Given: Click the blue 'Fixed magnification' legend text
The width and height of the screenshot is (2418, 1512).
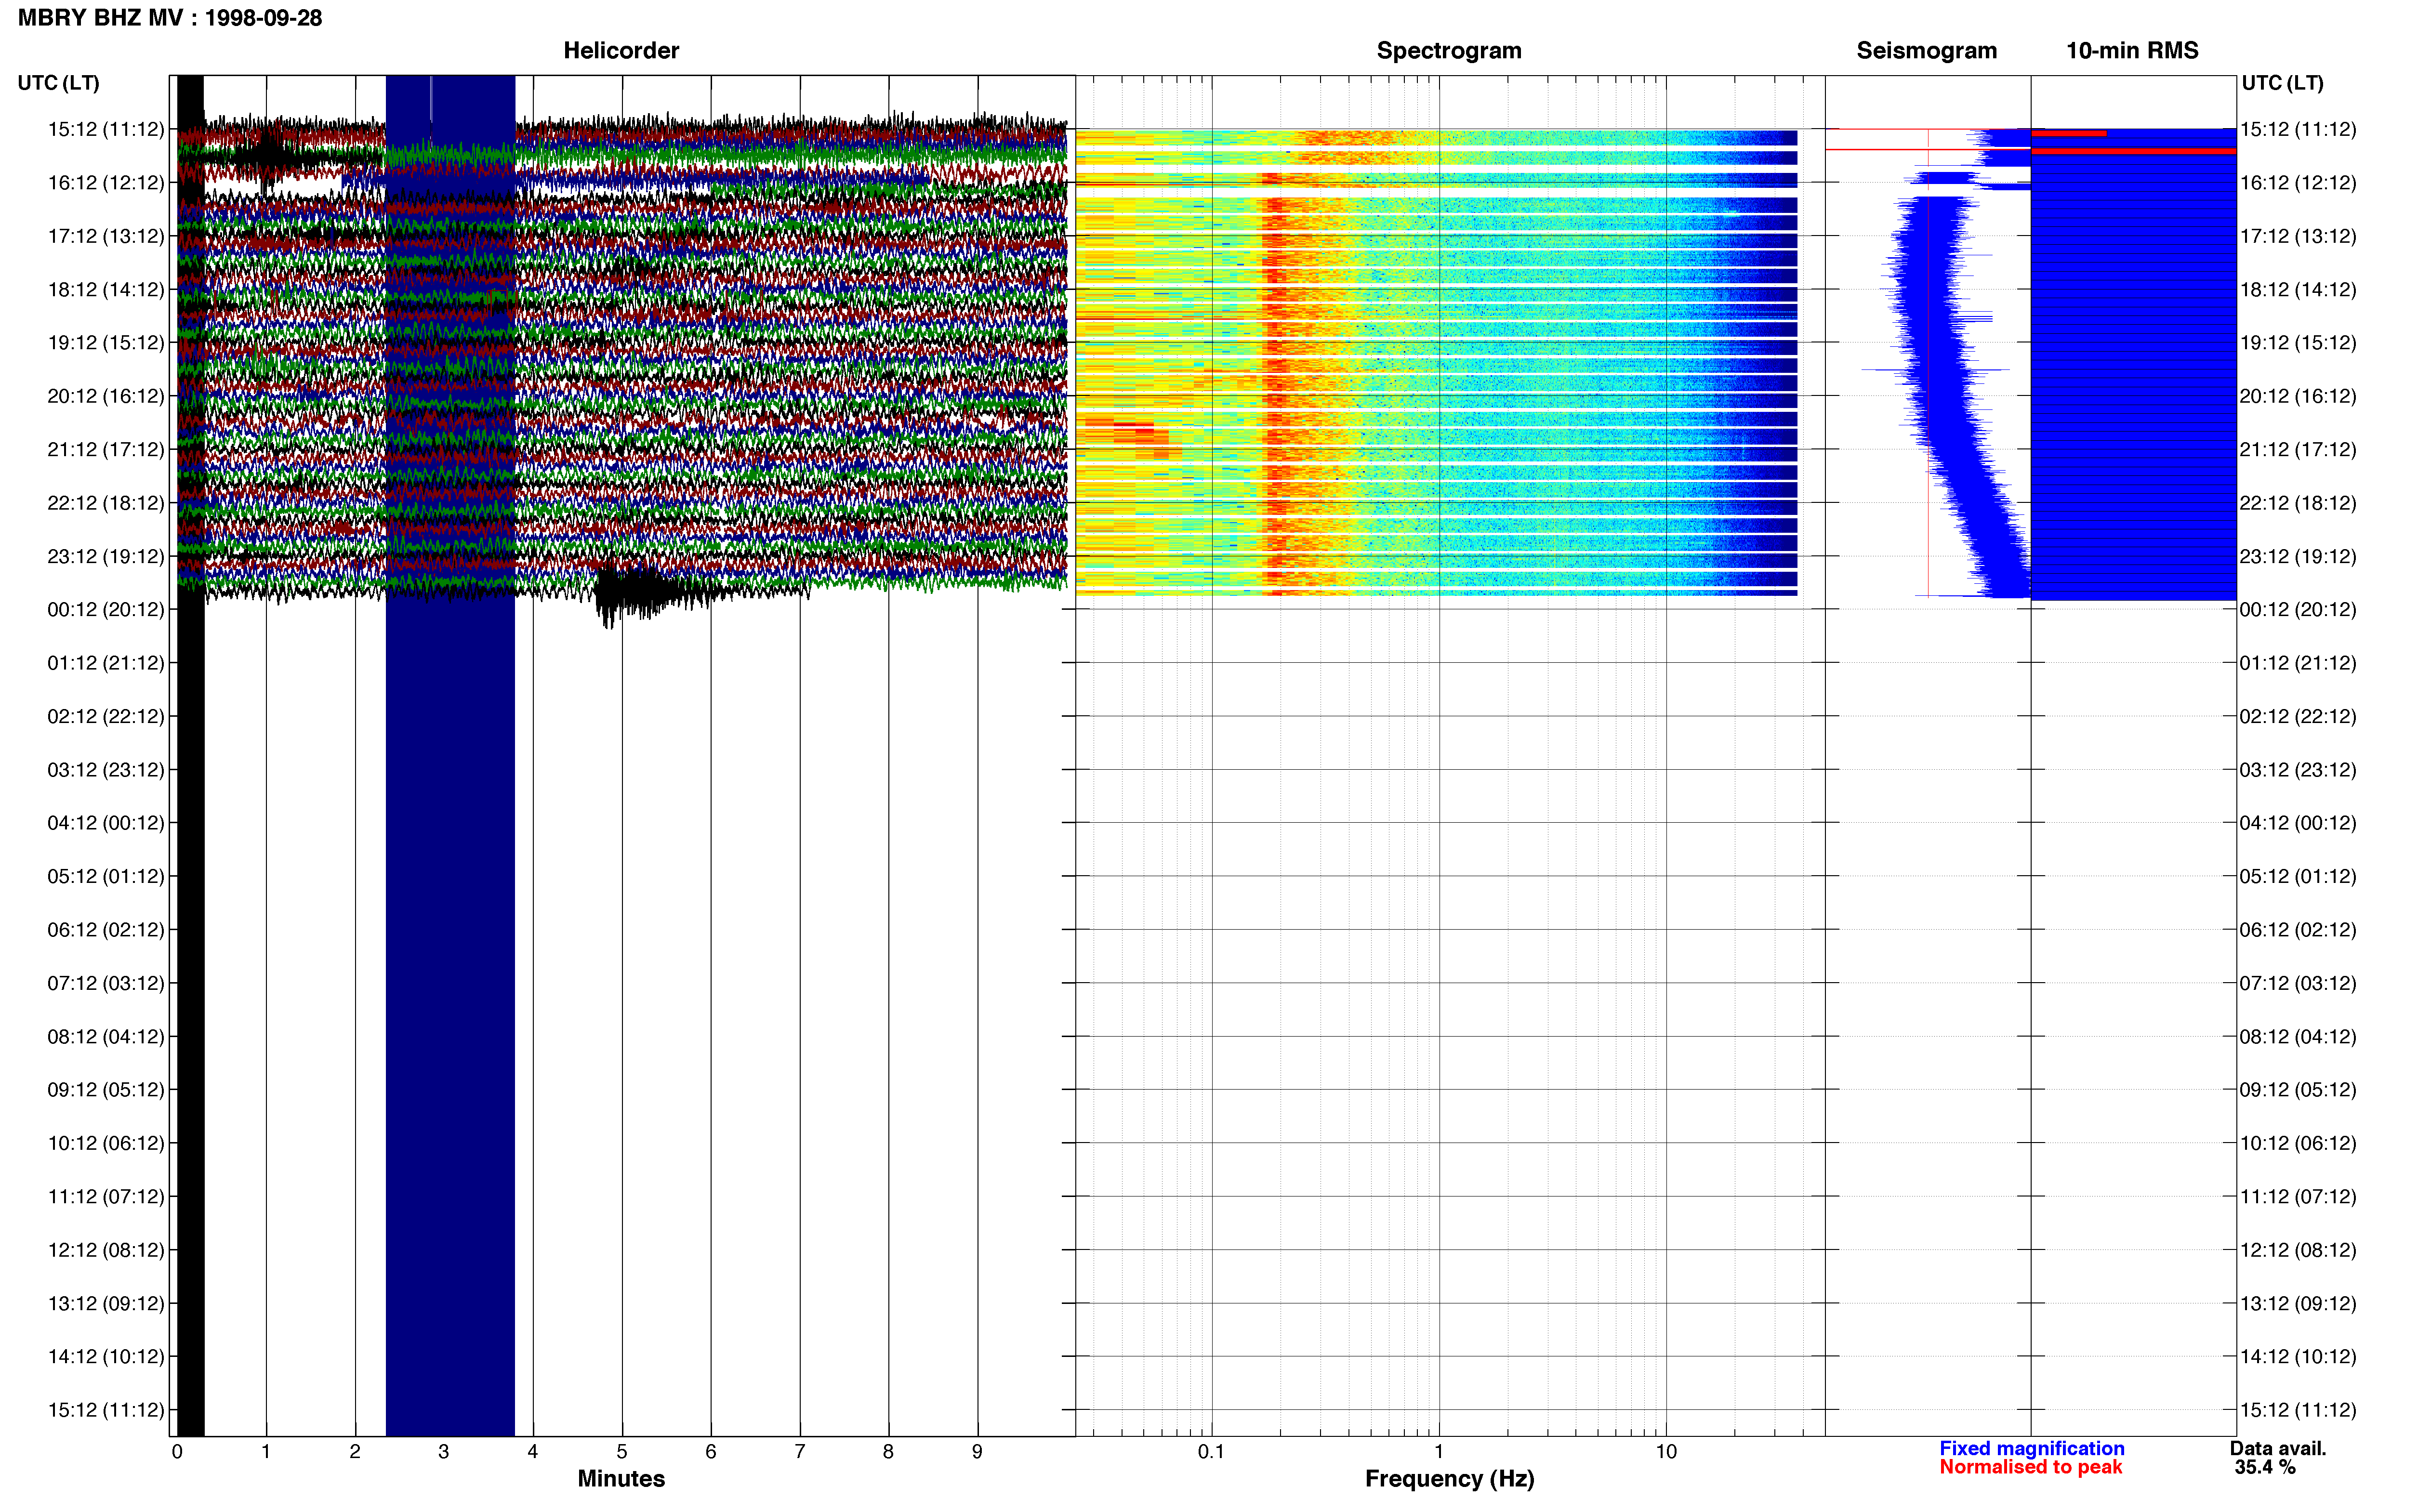Looking at the screenshot, I should click(x=2031, y=1448).
